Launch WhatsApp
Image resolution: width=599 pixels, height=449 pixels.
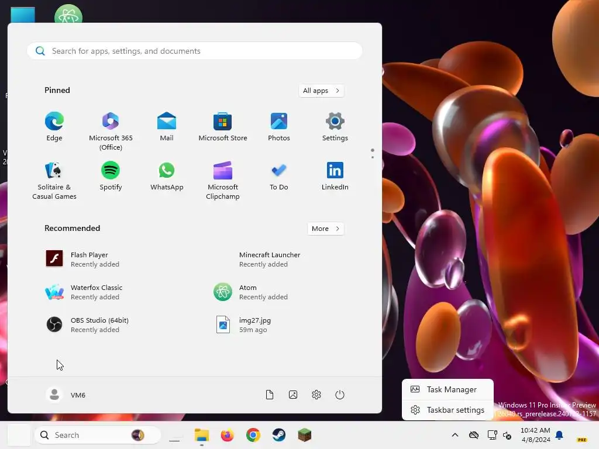coord(167,176)
